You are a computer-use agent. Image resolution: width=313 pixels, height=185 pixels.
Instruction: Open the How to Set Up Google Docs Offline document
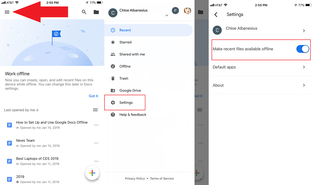click(x=52, y=122)
